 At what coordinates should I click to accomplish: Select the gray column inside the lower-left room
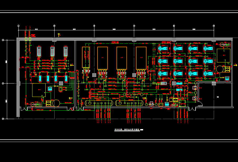(61, 83)
